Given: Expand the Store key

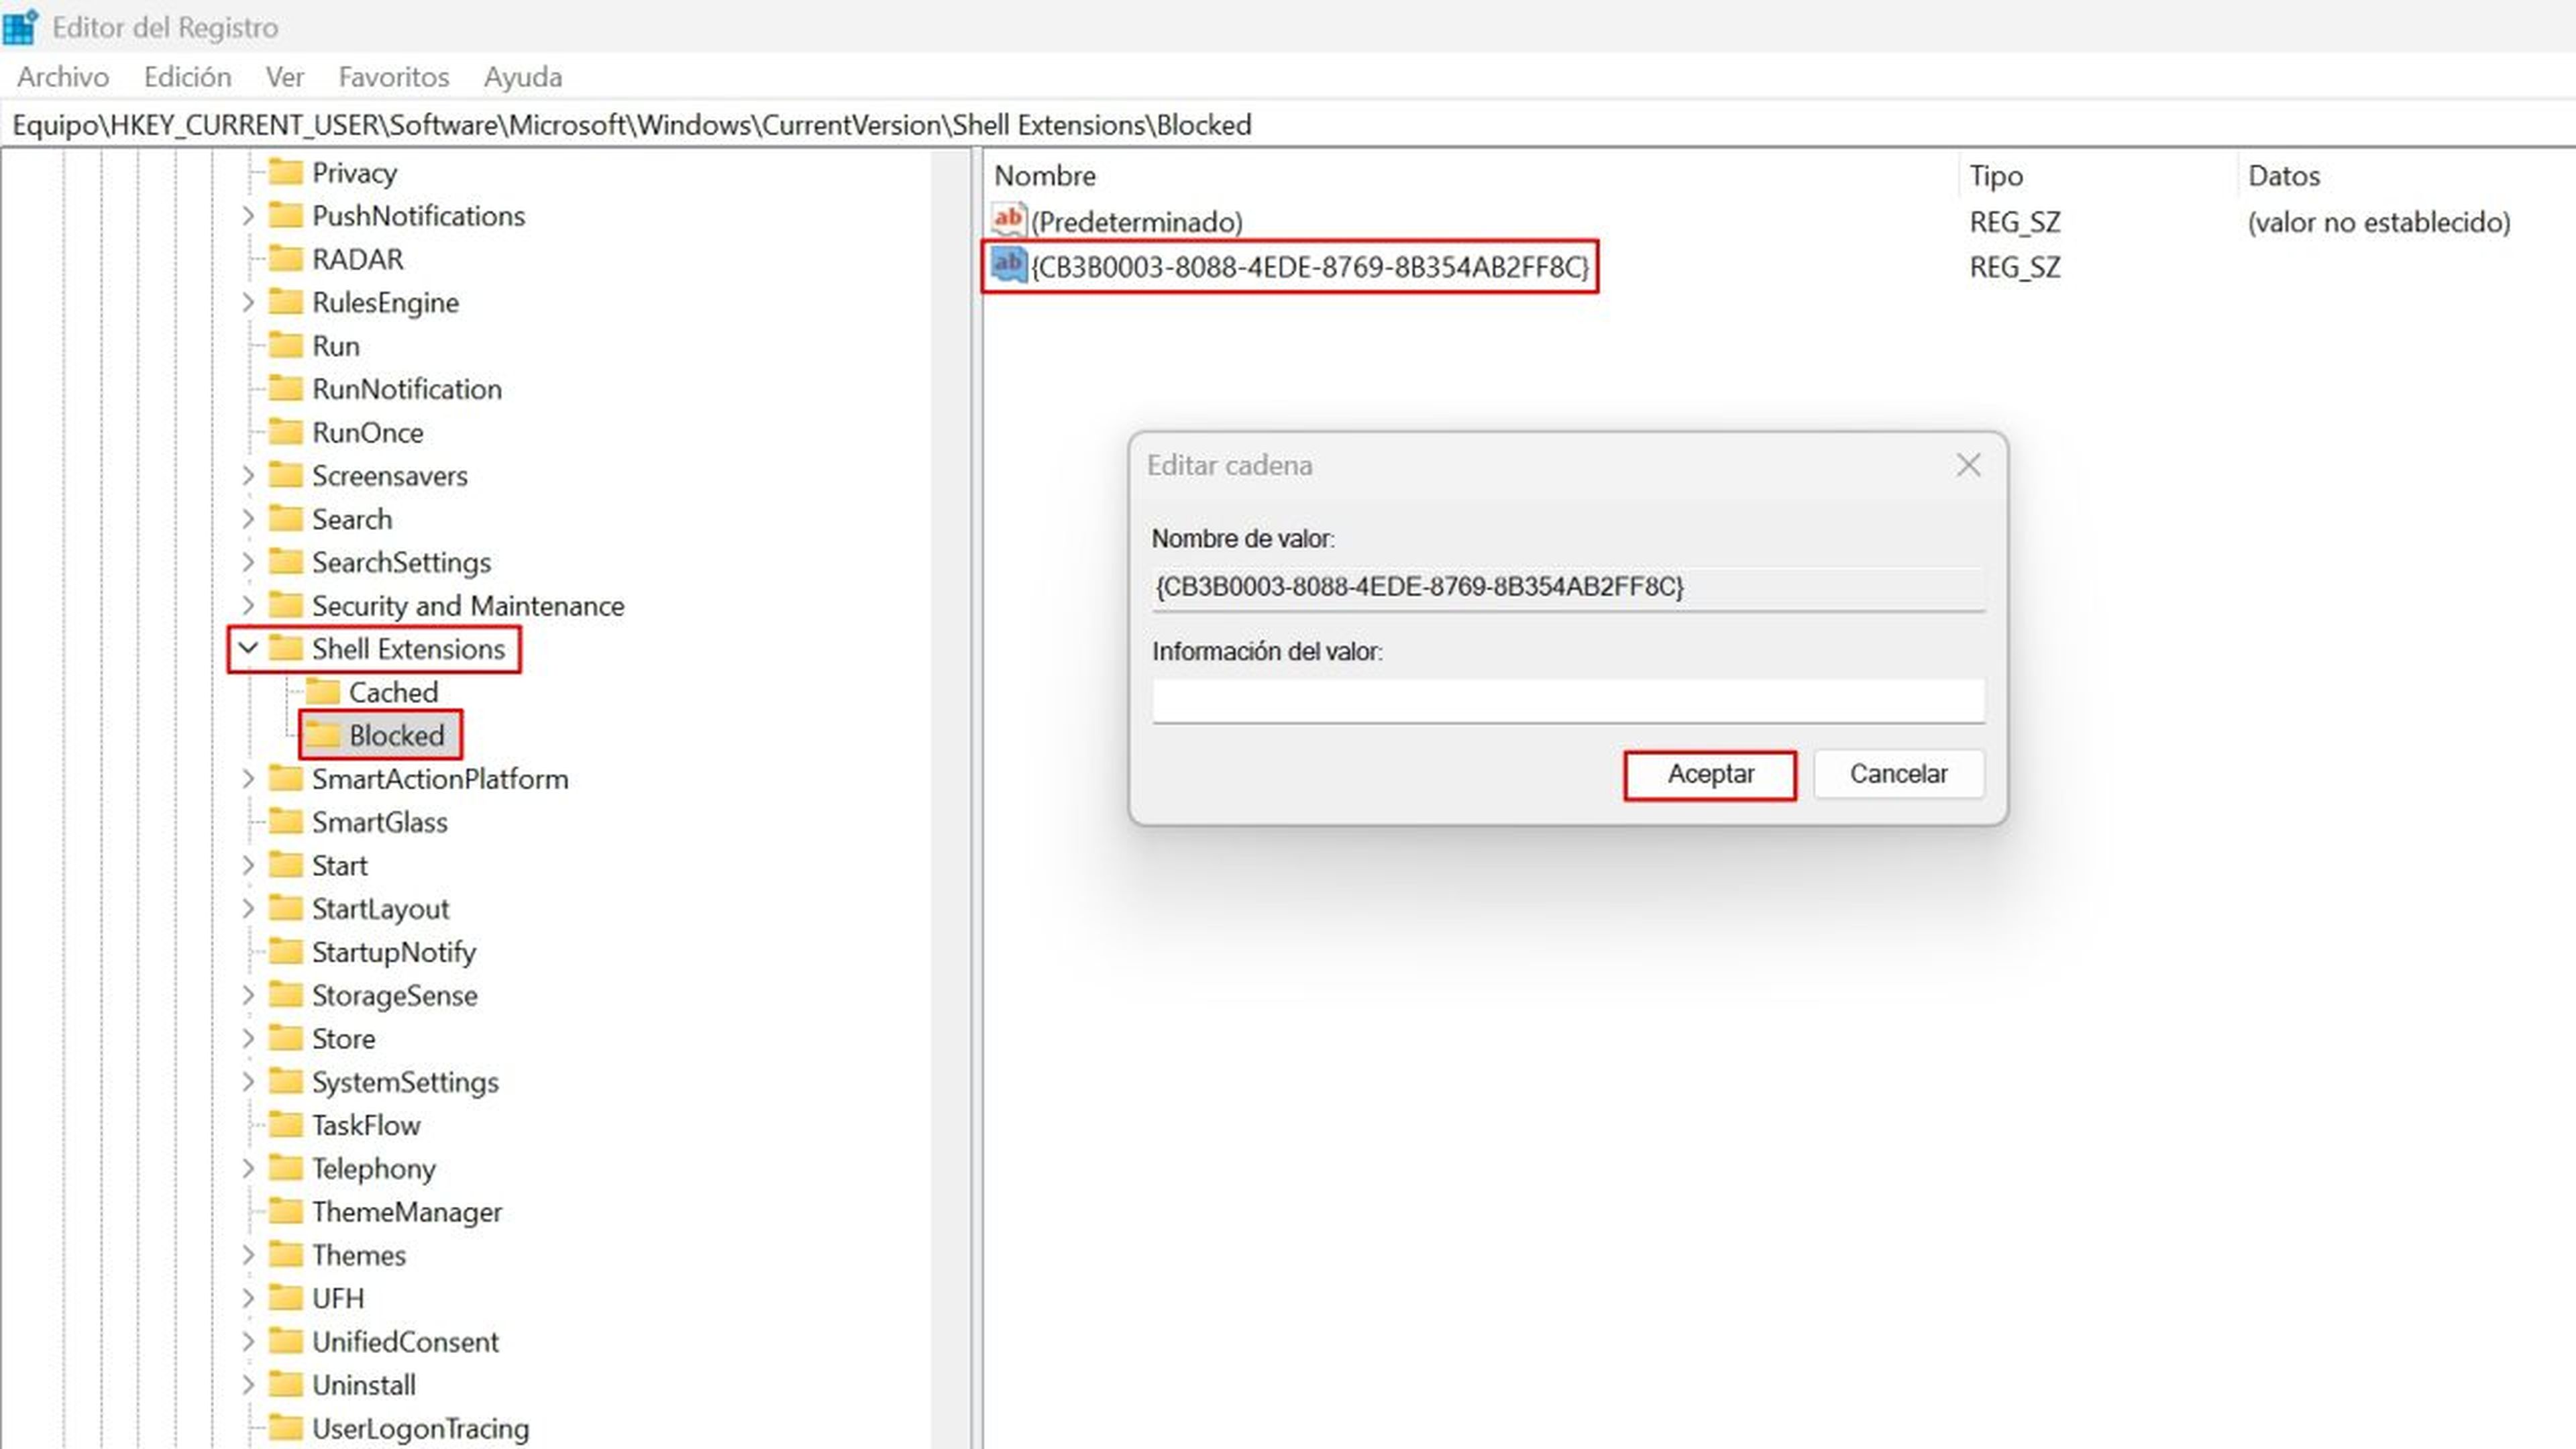Looking at the screenshot, I should click(248, 1039).
